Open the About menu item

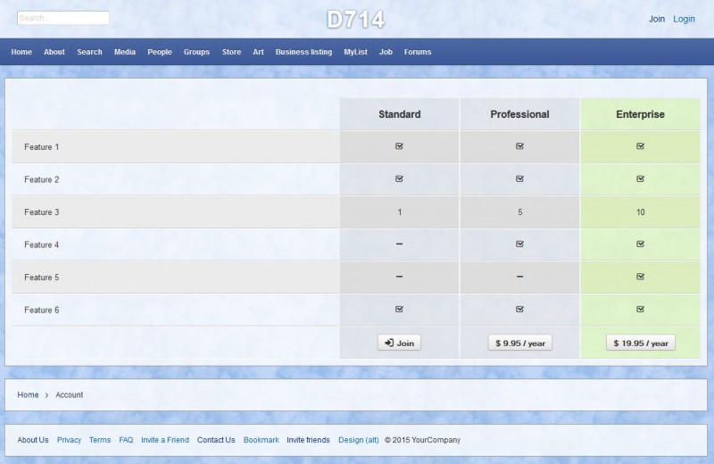click(x=54, y=52)
